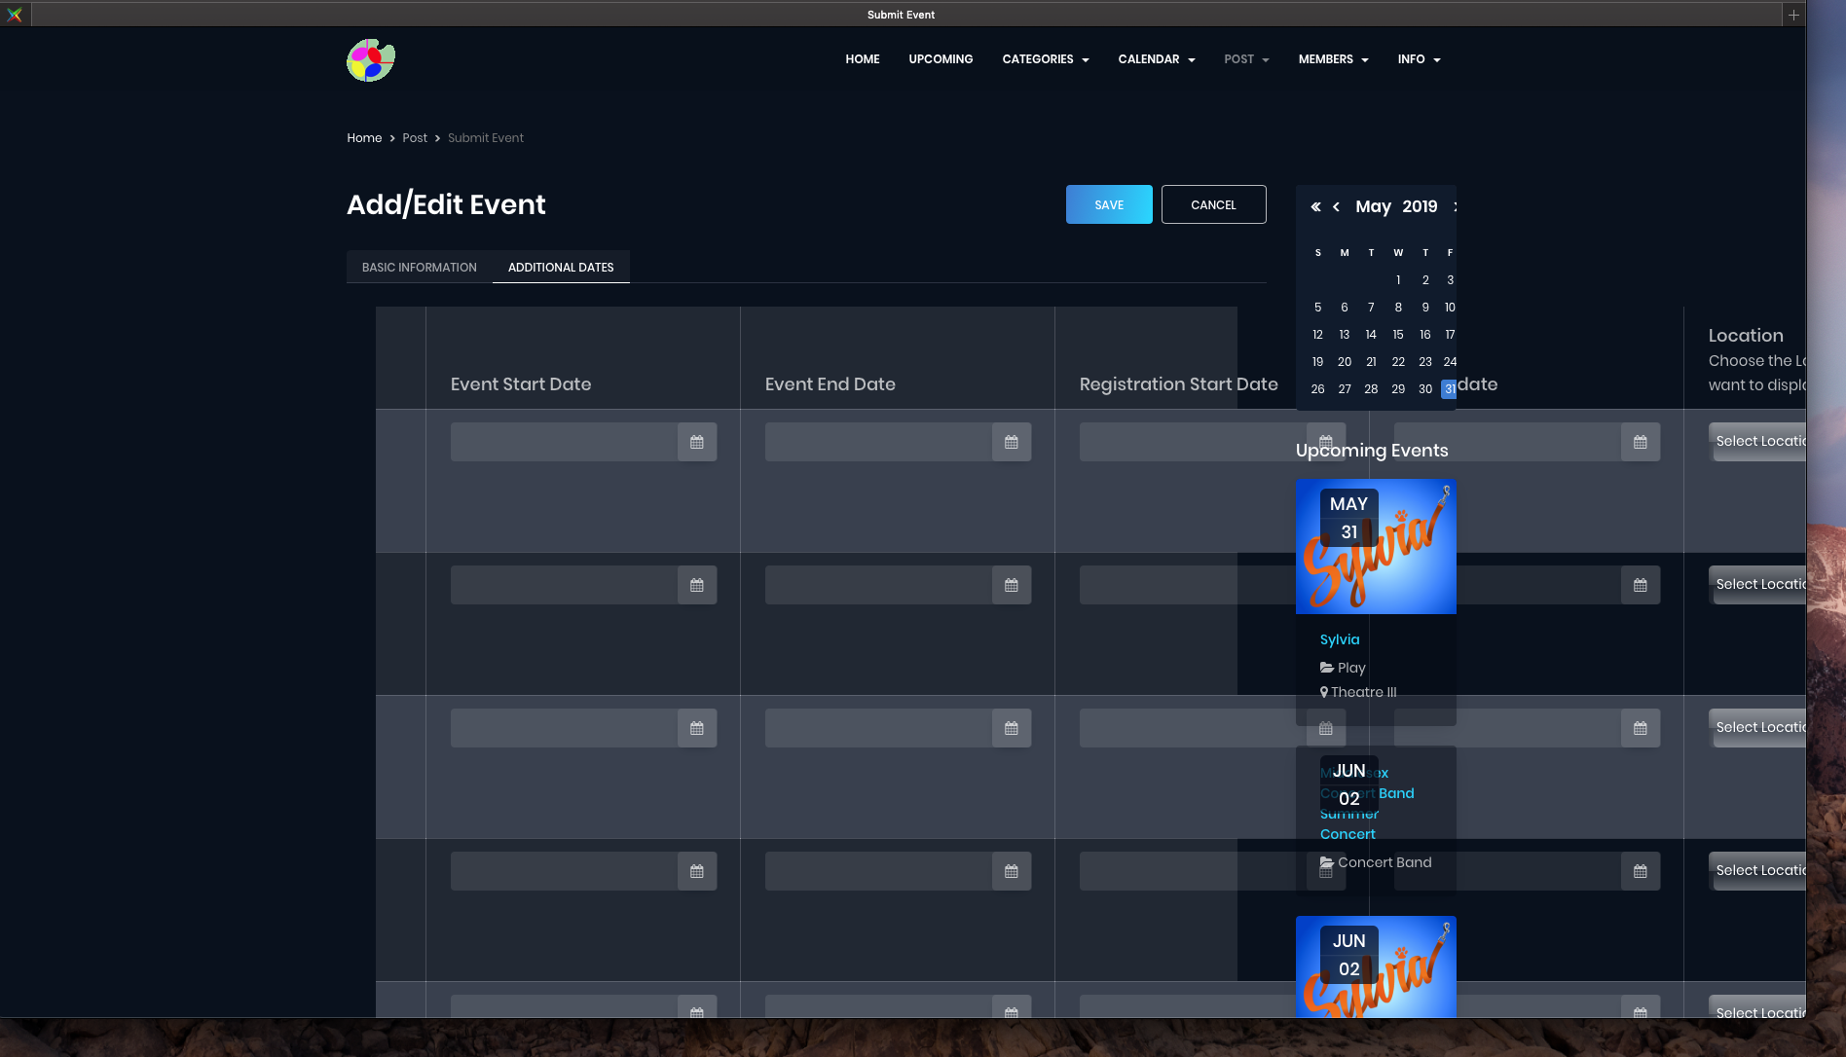This screenshot has width=1846, height=1057.
Task: Expand the Categories navigation dropdown
Action: point(1045,59)
